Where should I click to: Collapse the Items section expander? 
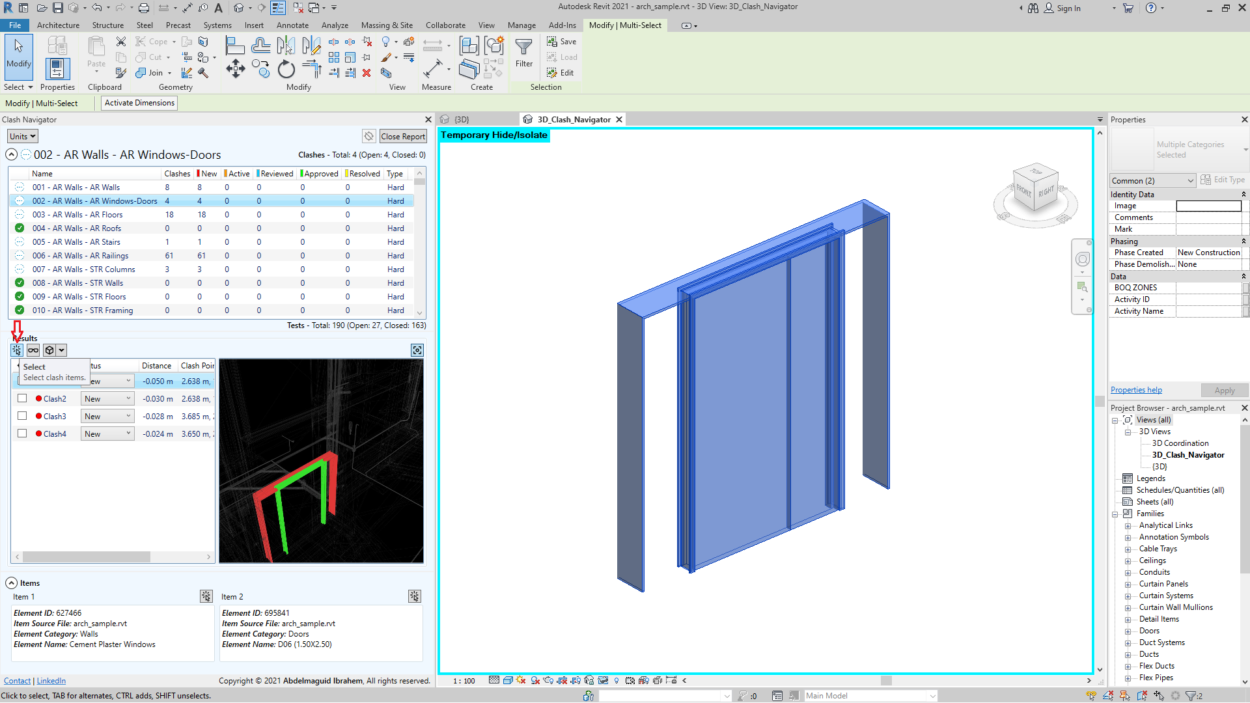pos(12,583)
